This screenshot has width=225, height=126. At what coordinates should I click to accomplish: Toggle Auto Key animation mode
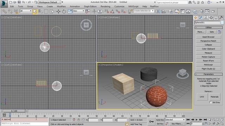(160, 120)
